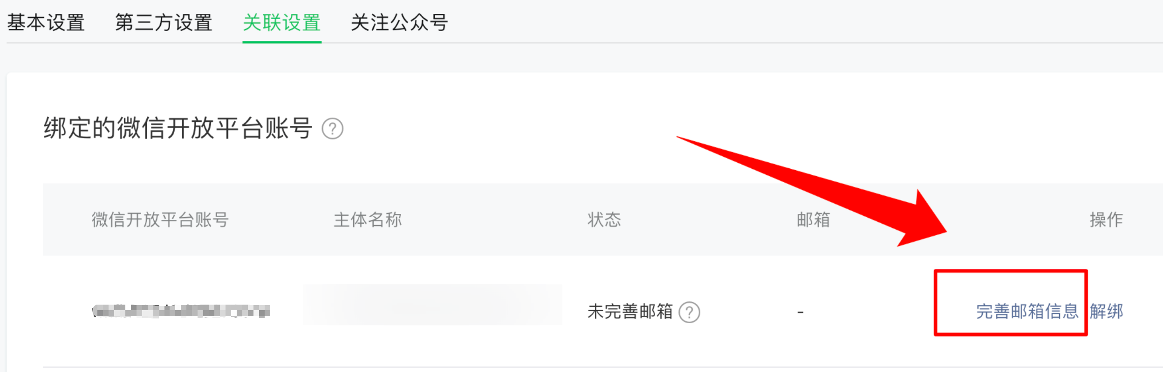
Task: Click the dash in the 邮箱 column
Action: coord(800,312)
